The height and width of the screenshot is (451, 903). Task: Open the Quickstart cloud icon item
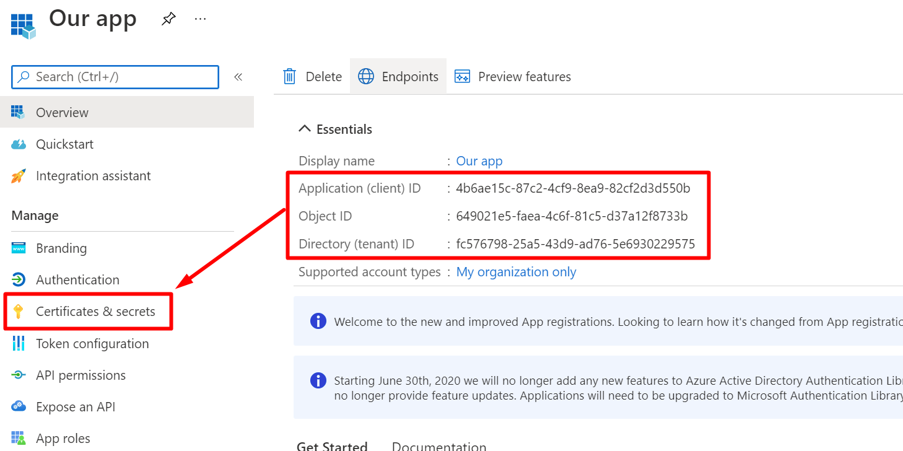point(19,144)
